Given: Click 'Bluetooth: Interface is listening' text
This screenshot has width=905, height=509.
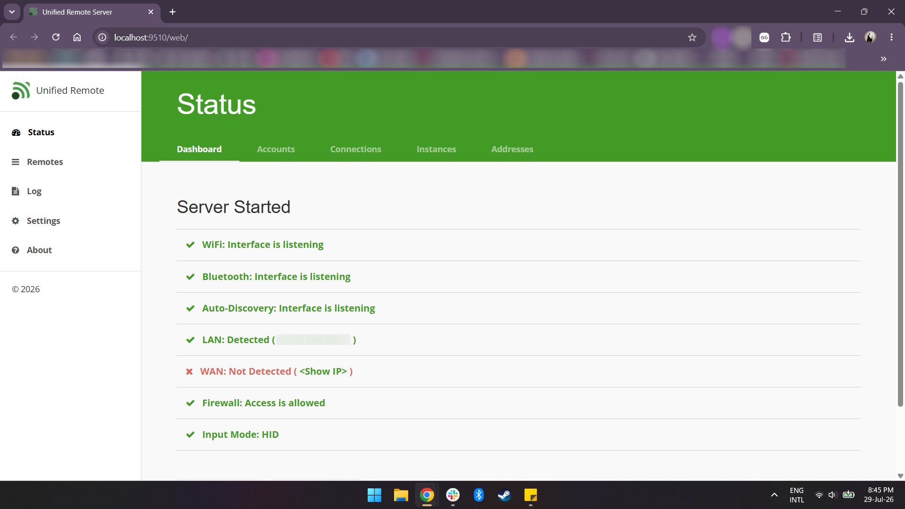Looking at the screenshot, I should point(276,277).
